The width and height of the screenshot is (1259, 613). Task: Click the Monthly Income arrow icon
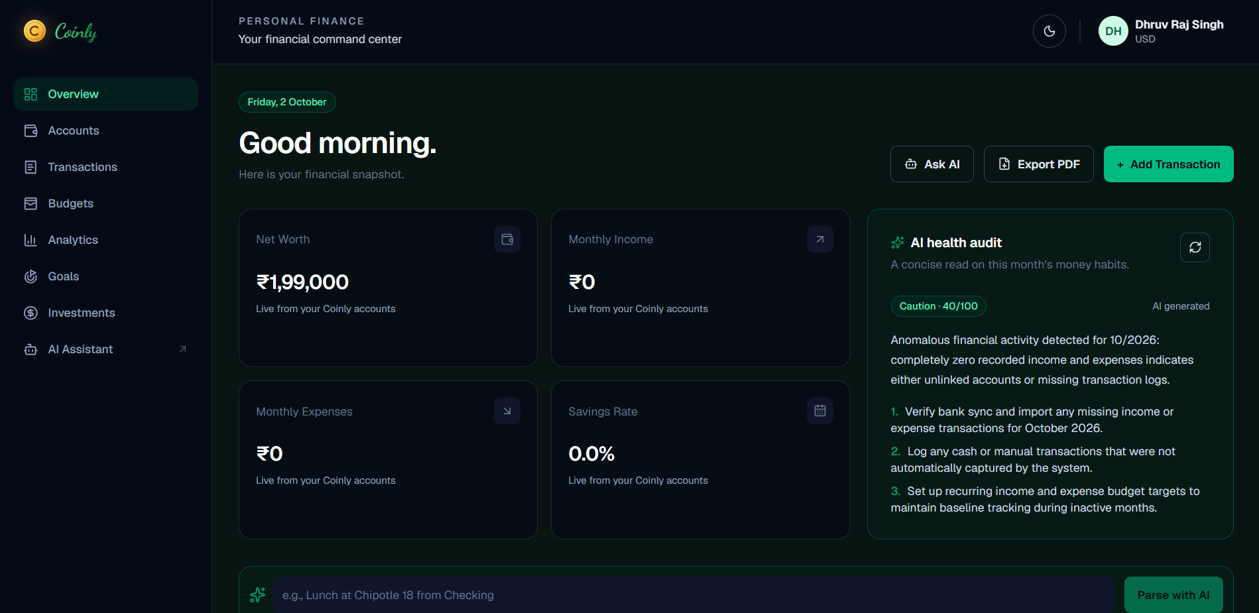(x=820, y=239)
